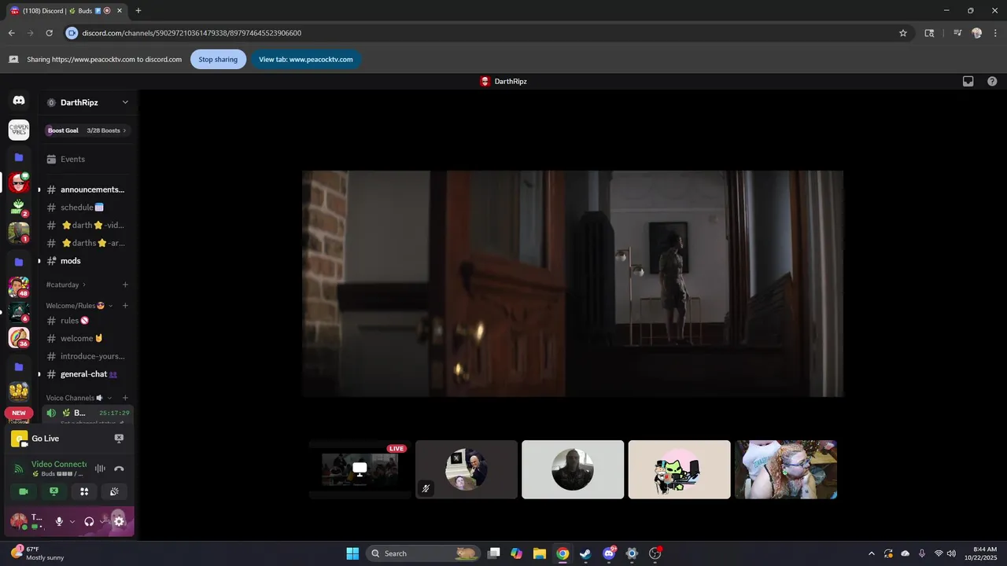The height and width of the screenshot is (566, 1007).
Task: Open the announcements channel
Action: 87,189
